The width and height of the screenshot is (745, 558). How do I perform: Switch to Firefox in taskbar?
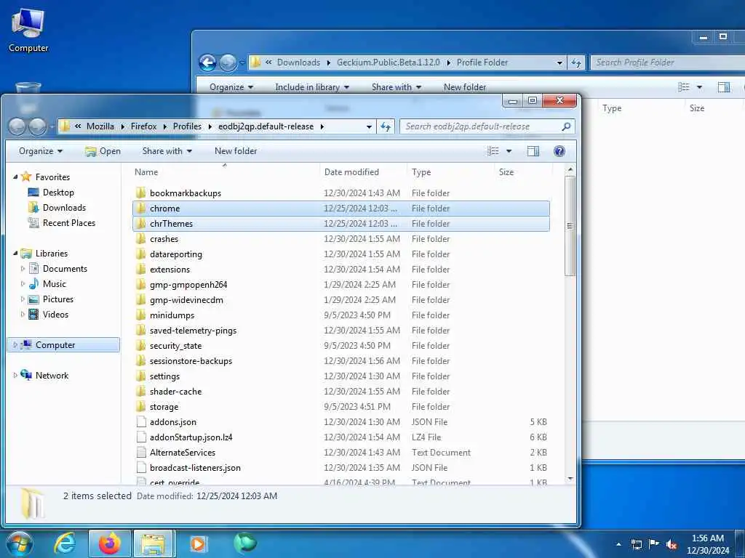tap(109, 543)
